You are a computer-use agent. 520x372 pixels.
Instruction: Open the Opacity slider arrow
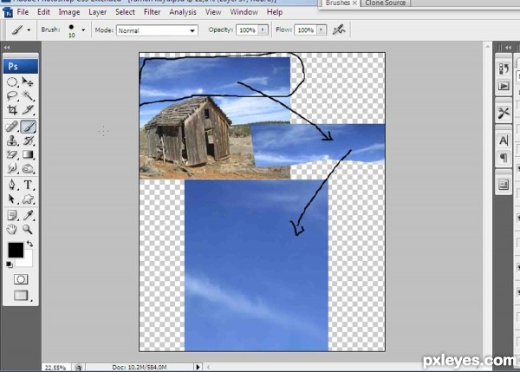click(263, 29)
